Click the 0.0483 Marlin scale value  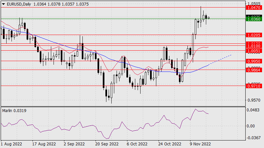253,110
